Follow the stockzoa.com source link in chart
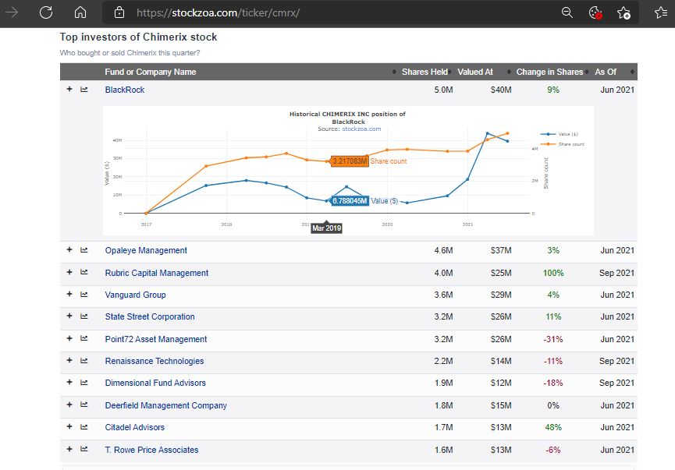This screenshot has height=470, width=675. pyautogui.click(x=361, y=129)
